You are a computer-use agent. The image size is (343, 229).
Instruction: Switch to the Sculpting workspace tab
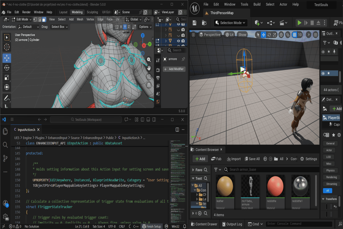click(92, 12)
